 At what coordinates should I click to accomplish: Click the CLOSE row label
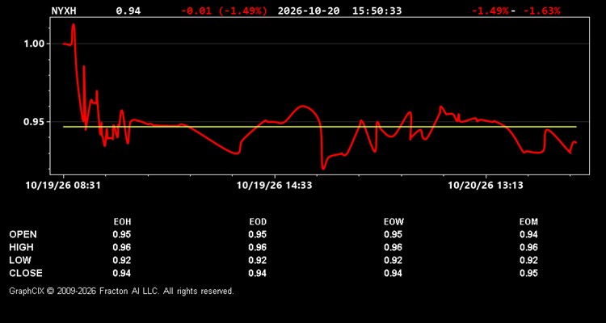pyautogui.click(x=26, y=273)
